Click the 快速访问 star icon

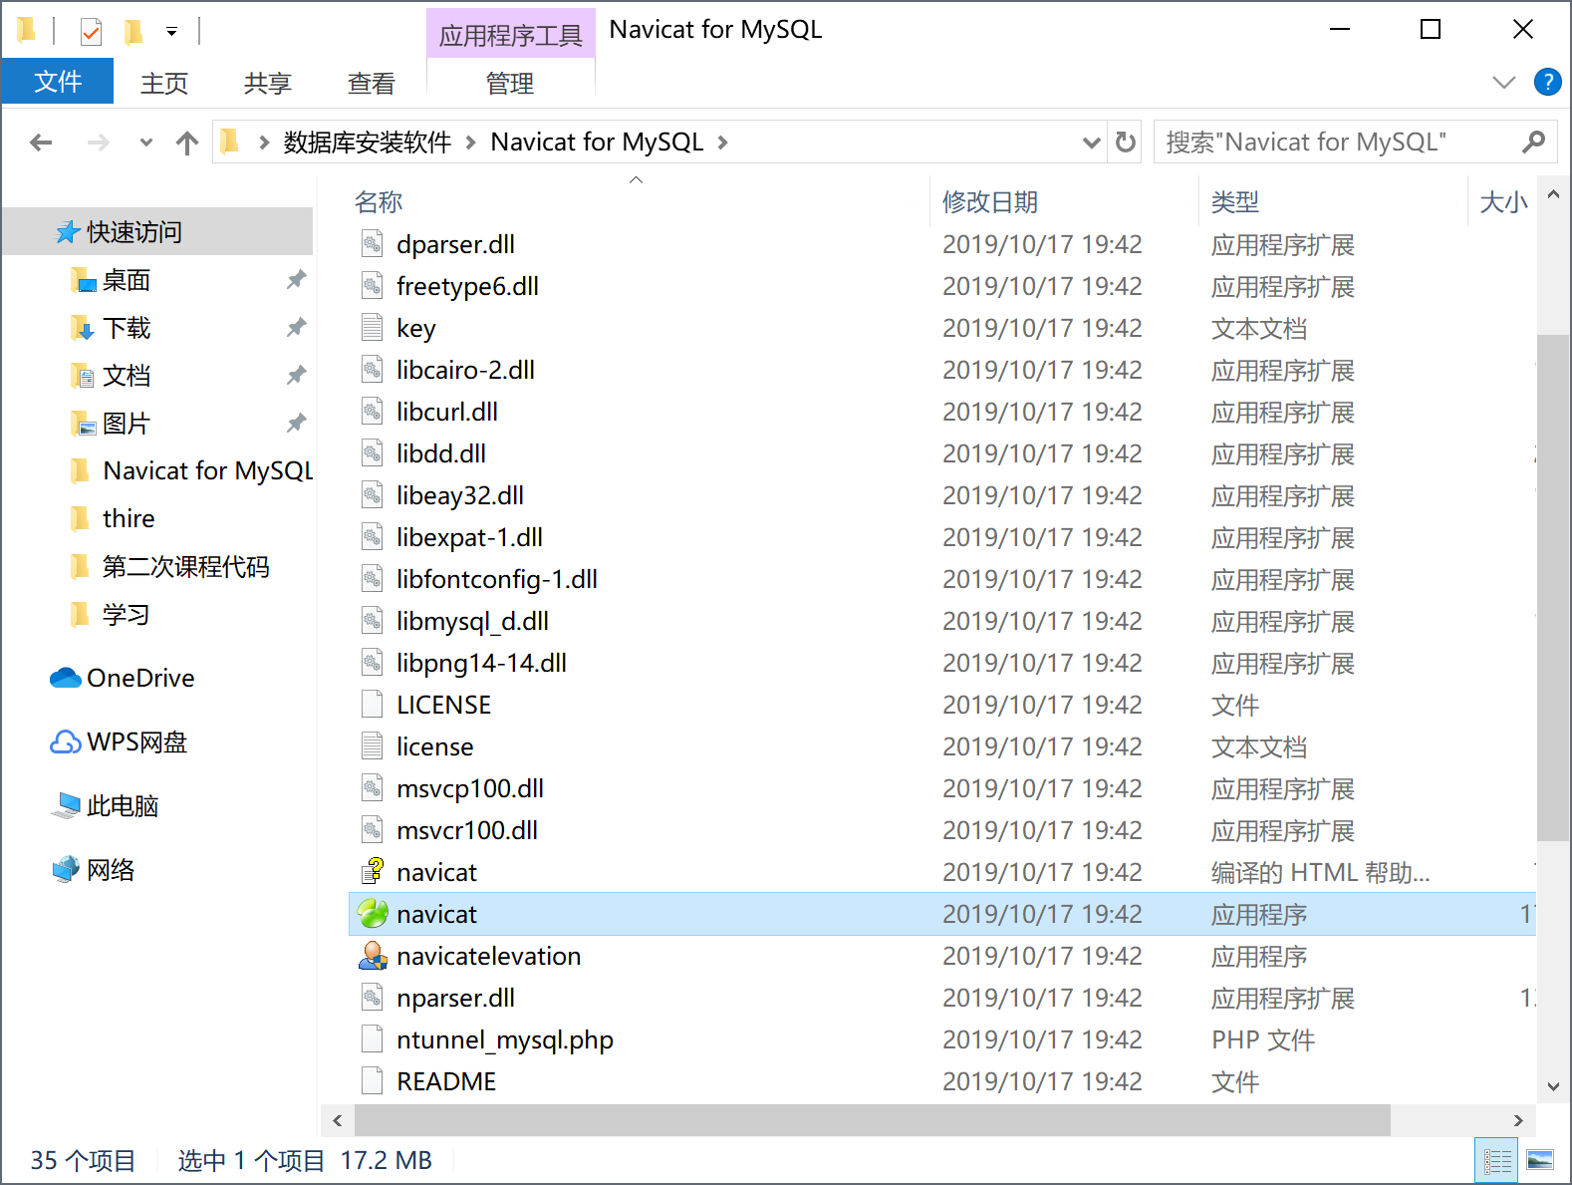tap(67, 232)
